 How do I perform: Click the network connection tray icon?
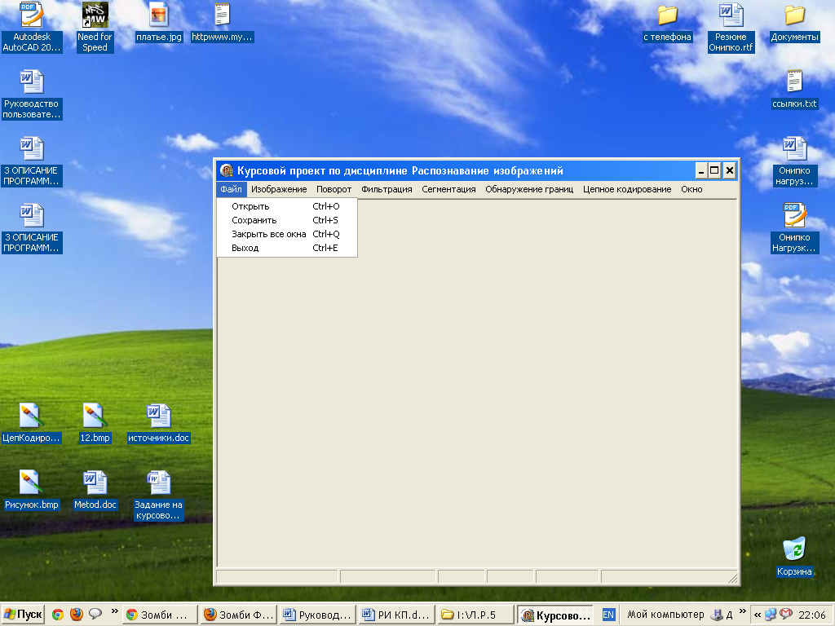tap(771, 615)
